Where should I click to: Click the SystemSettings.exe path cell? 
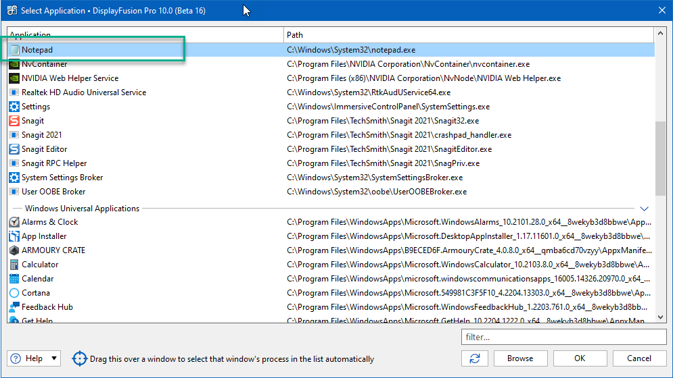click(388, 106)
